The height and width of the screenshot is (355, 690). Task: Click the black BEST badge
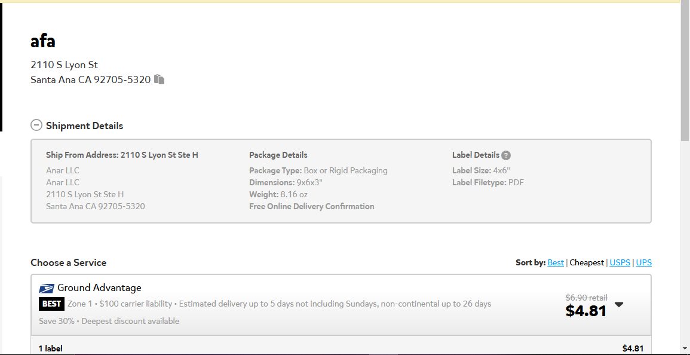51,304
